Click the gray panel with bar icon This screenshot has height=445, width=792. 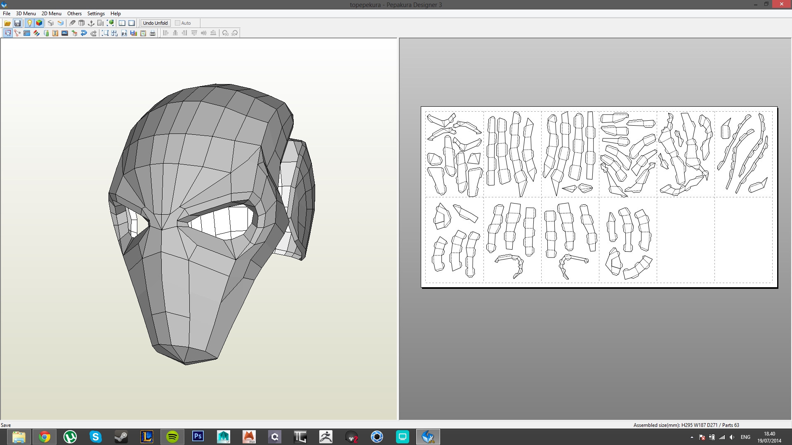tap(101, 23)
